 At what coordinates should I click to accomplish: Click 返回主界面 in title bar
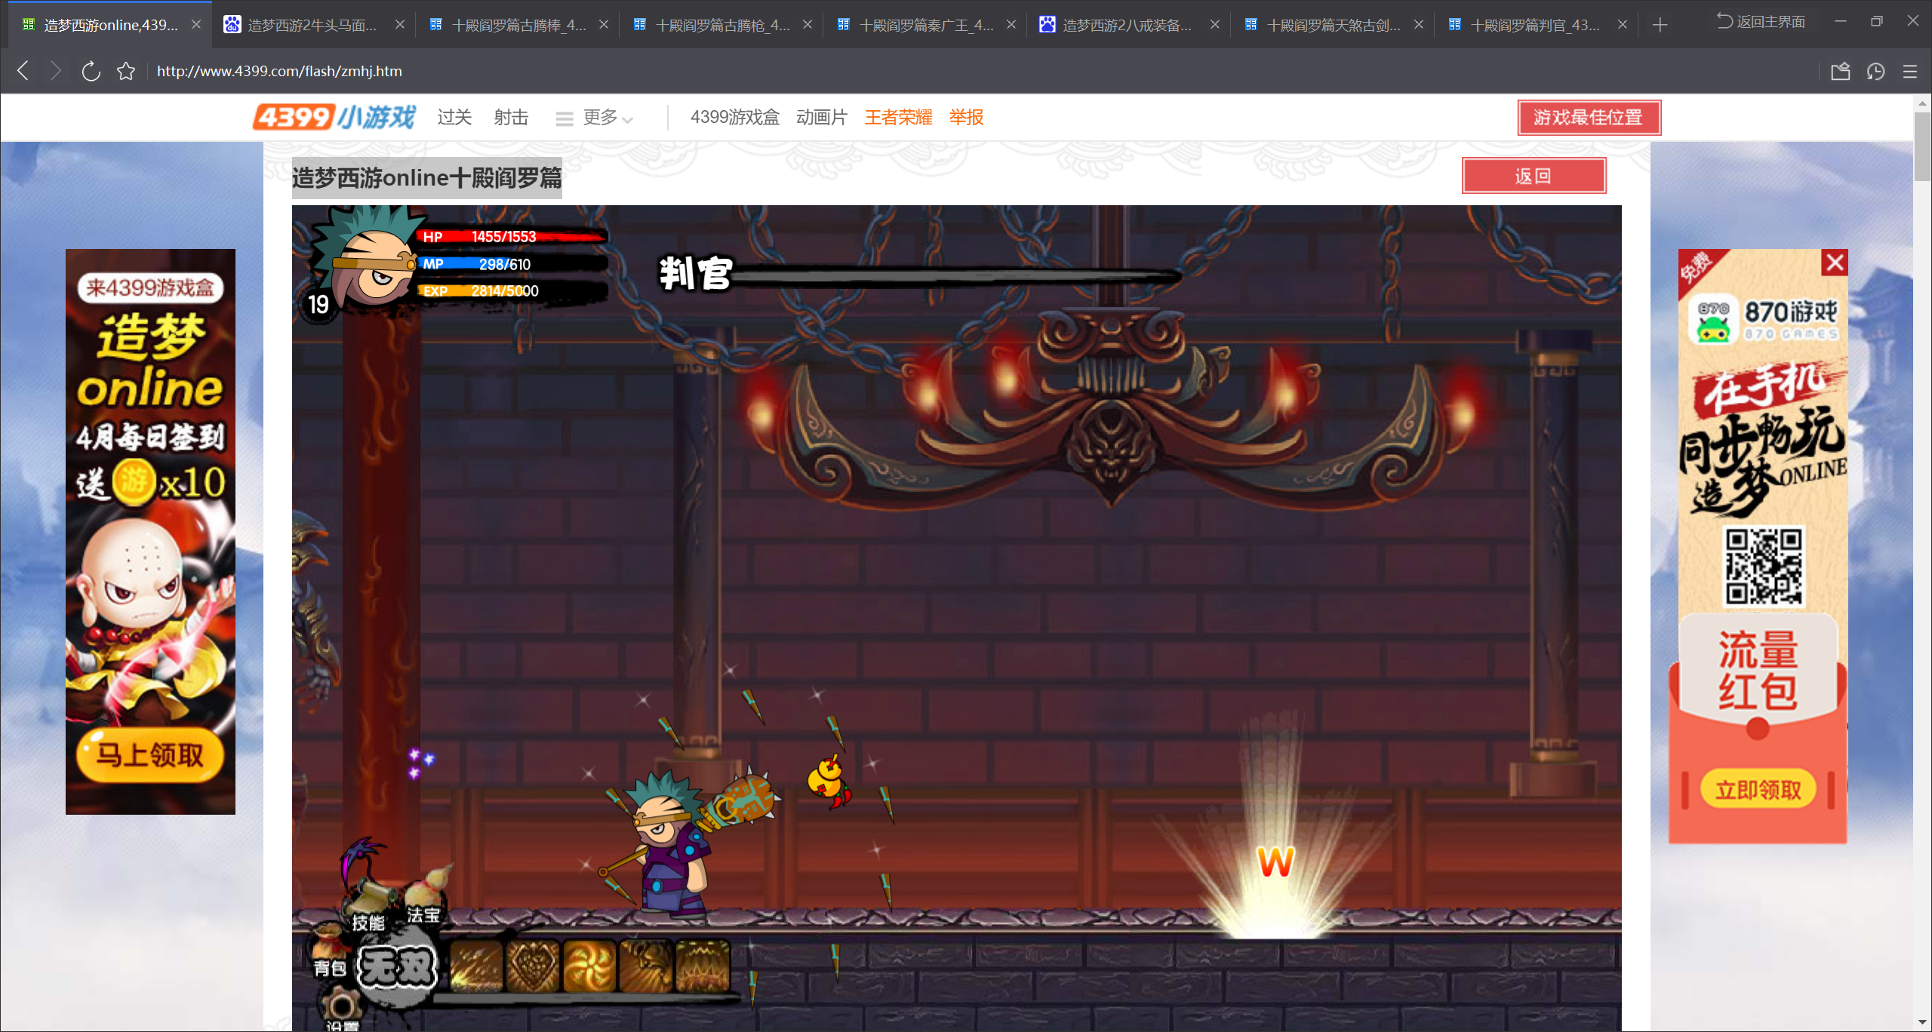tap(1761, 22)
